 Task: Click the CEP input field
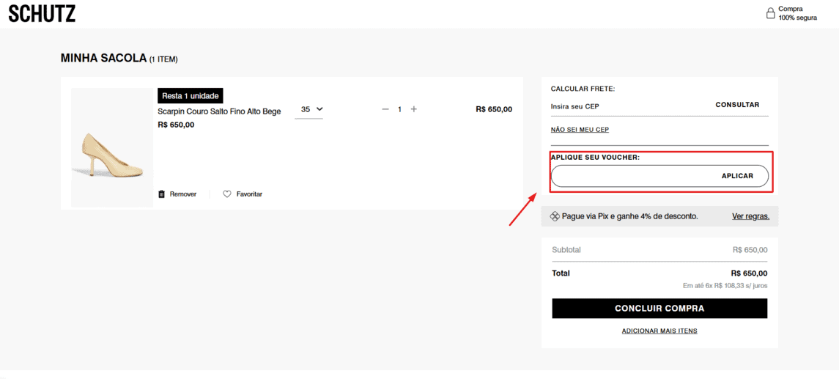coord(623,106)
